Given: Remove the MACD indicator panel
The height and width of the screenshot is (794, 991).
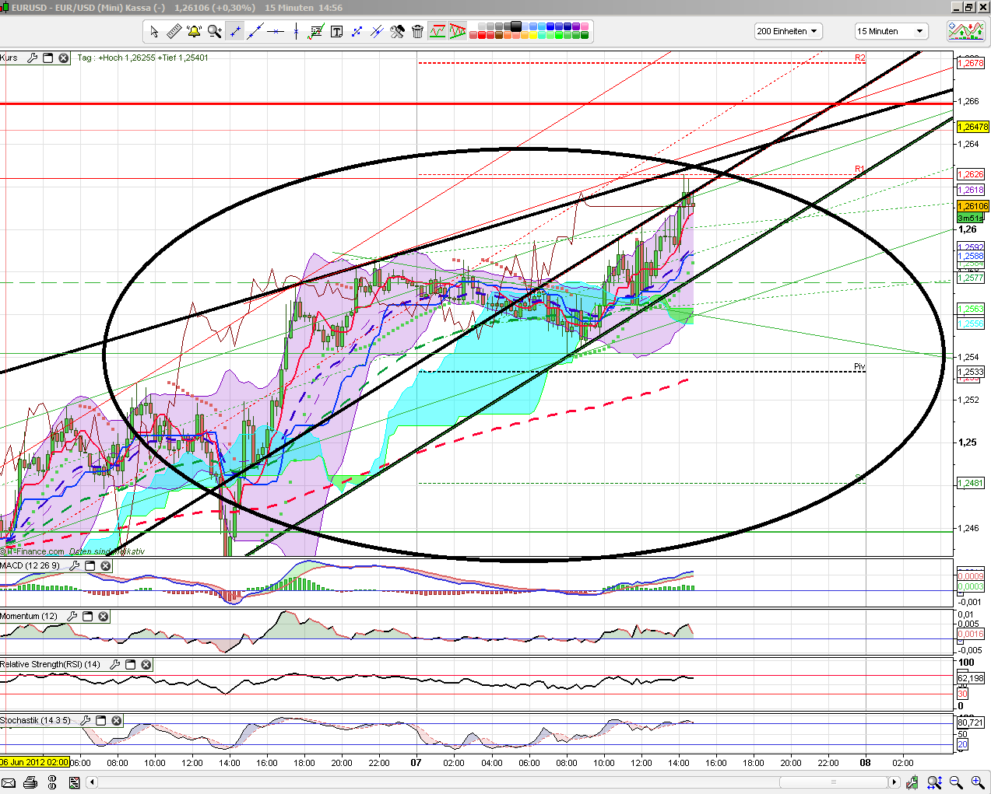Looking at the screenshot, I should (106, 565).
